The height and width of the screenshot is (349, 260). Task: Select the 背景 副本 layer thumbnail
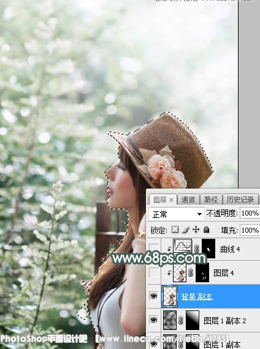[x=170, y=296]
